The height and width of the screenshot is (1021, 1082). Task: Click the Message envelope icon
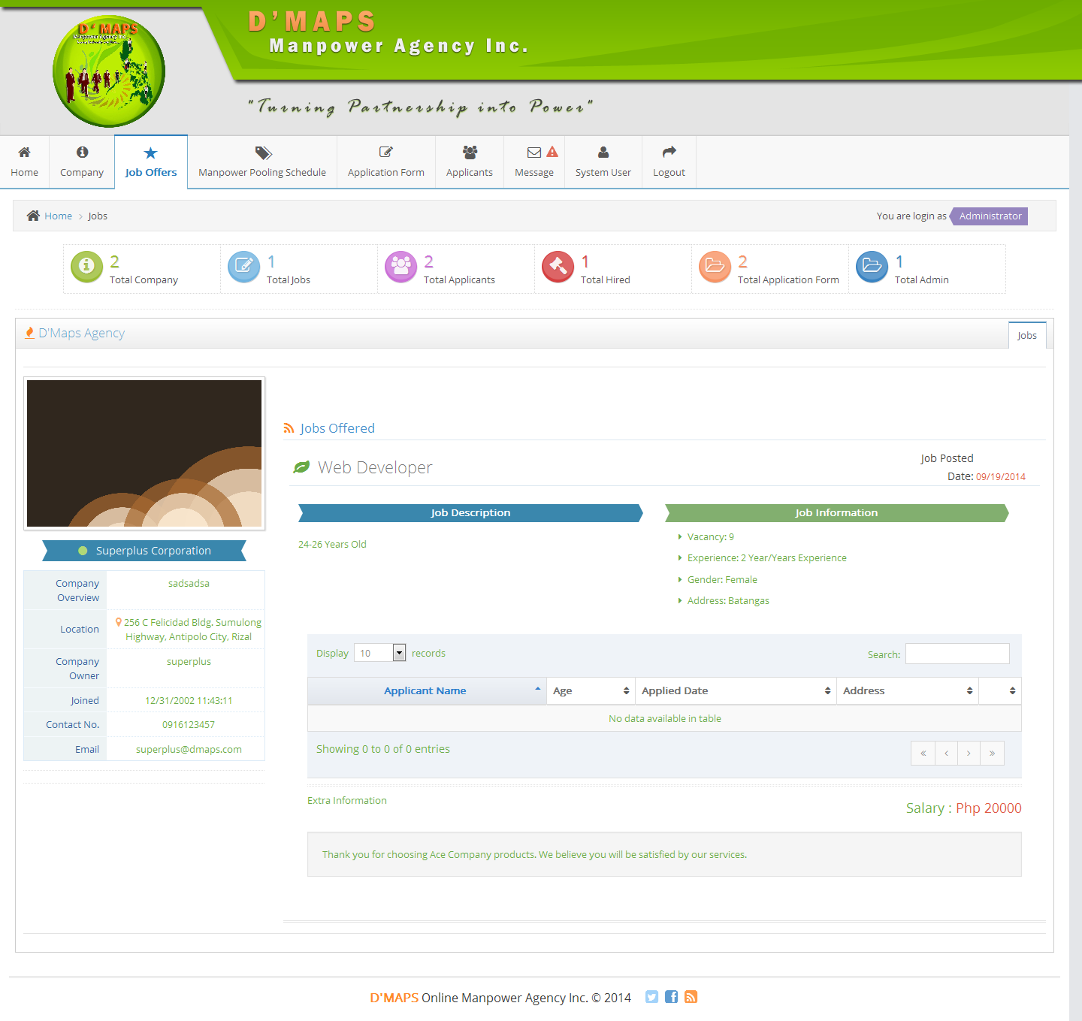pyautogui.click(x=534, y=153)
